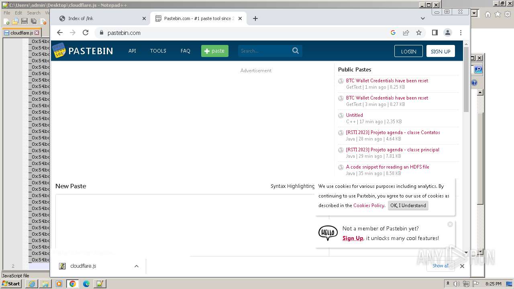Screen dimensions: 514x289
Task: Open Pastebin FAQ
Action: 185,51
